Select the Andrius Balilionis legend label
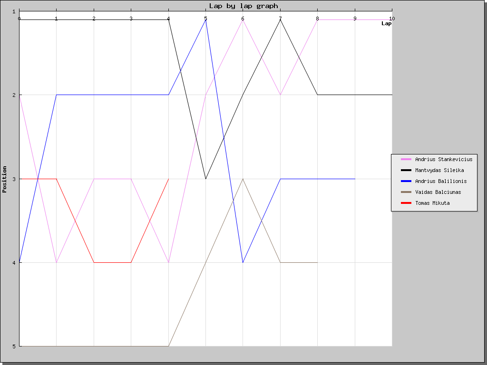Screen dimensions: 487x365 pos(441,181)
